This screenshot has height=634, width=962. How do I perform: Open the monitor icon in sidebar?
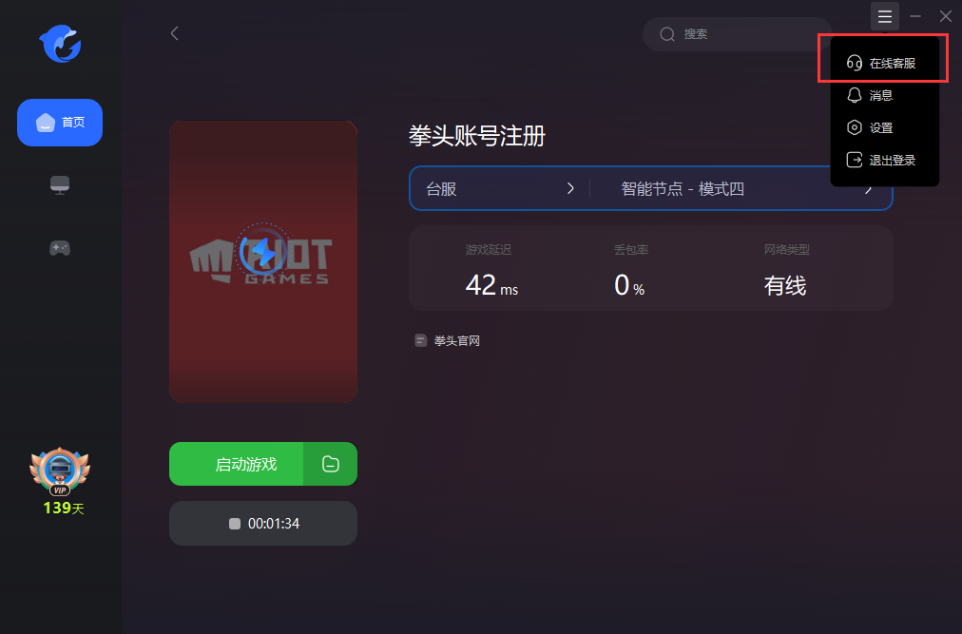coord(60,184)
